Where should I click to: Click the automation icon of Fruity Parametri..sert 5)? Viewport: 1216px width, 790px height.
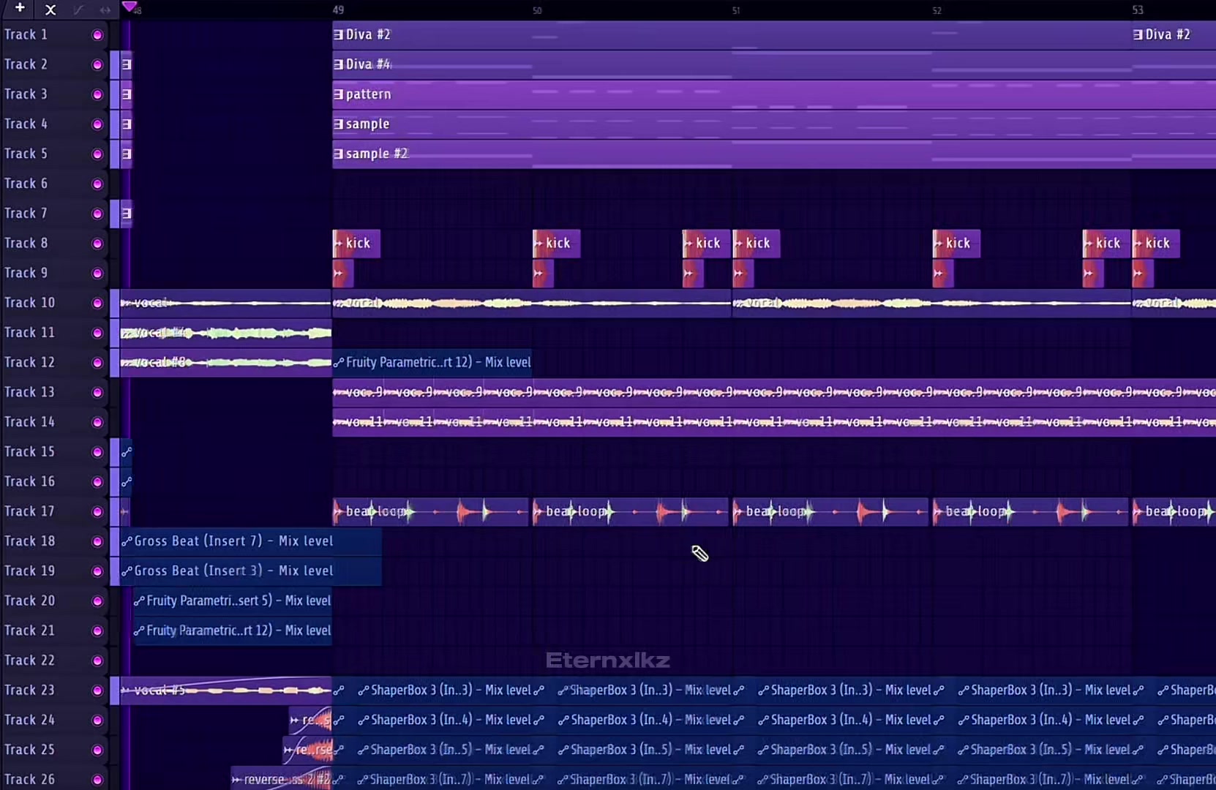click(139, 601)
